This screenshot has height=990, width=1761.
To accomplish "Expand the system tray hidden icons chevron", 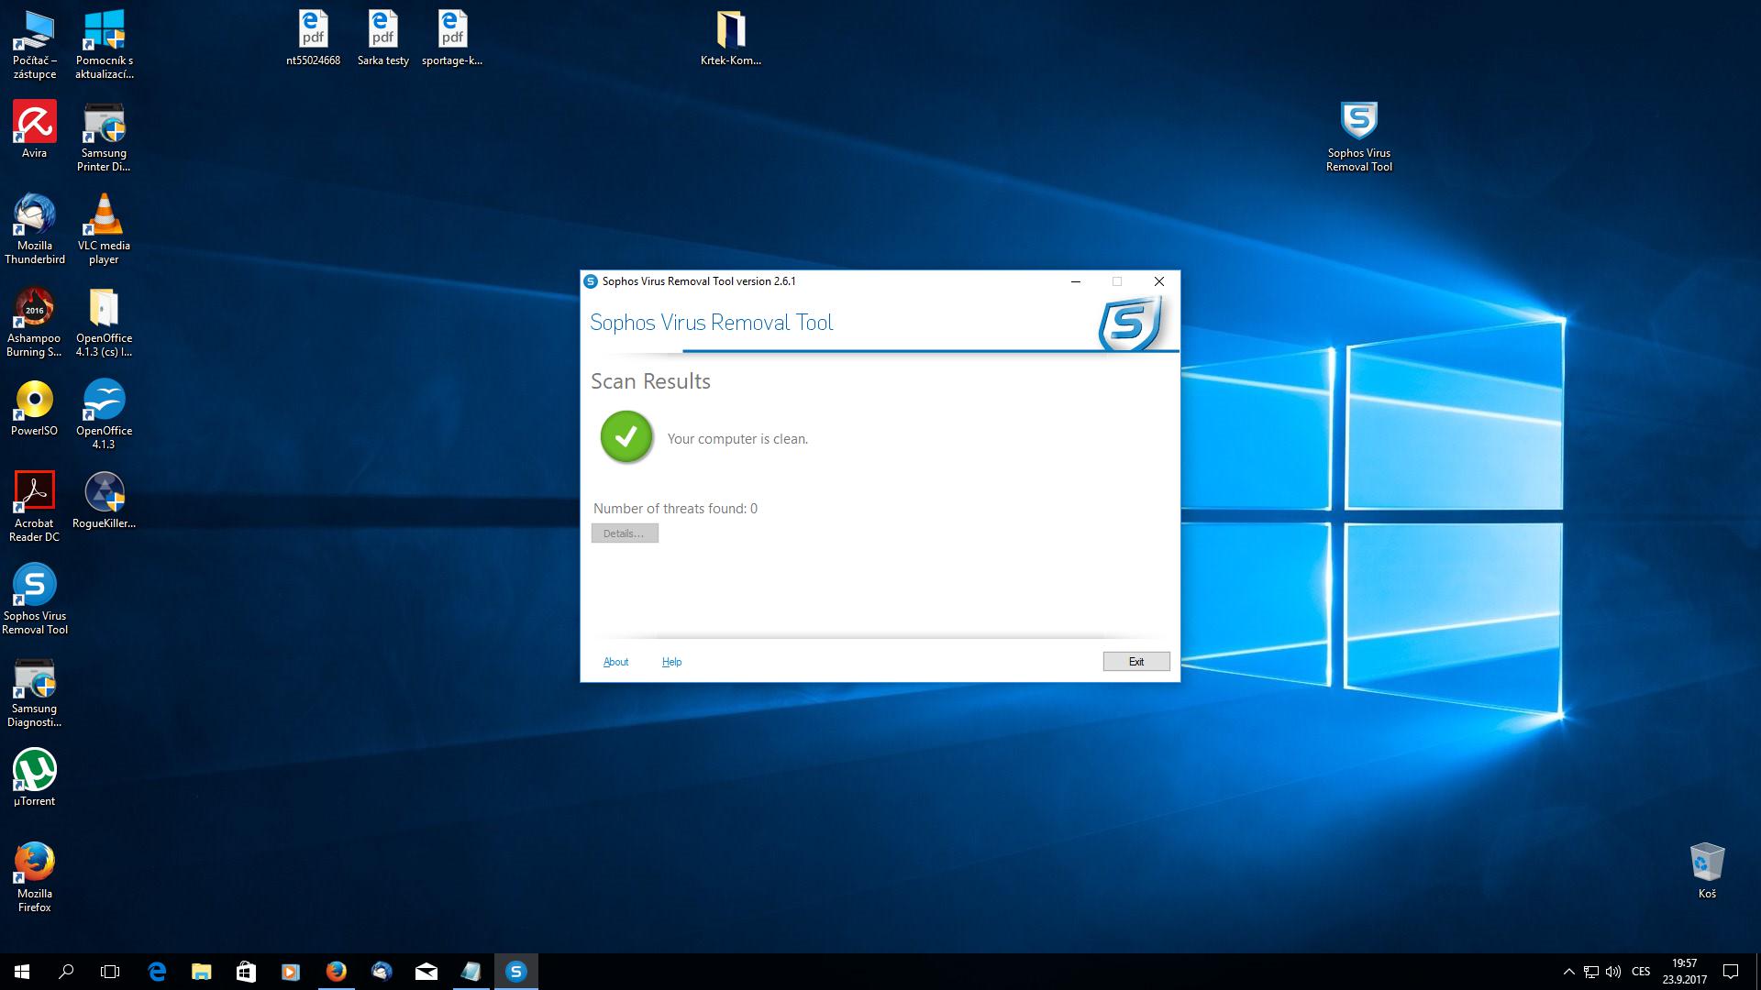I will point(1568,972).
